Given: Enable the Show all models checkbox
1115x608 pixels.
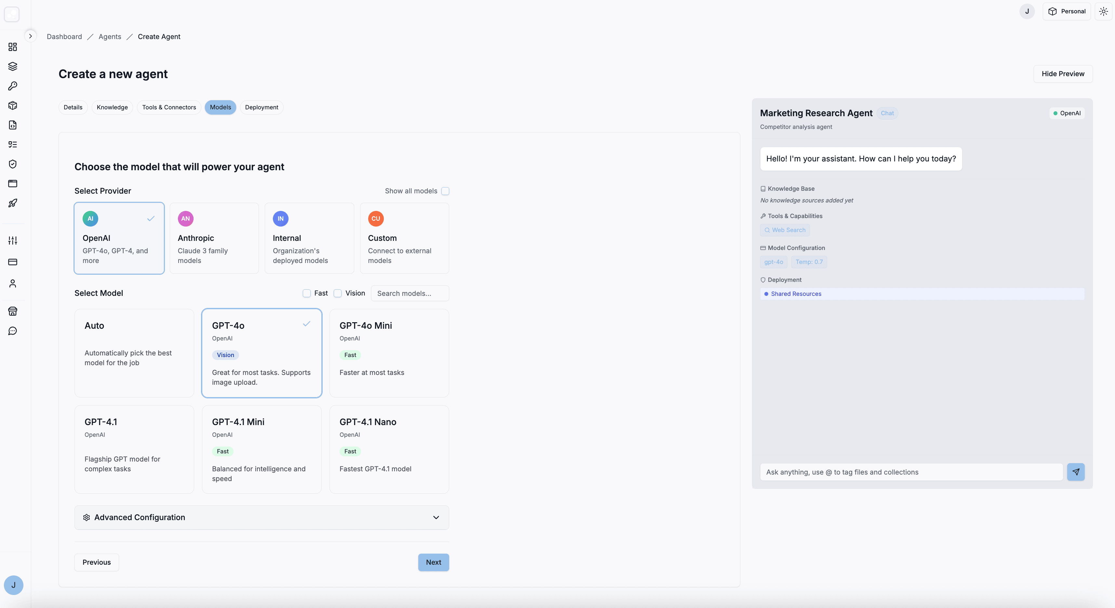Looking at the screenshot, I should coord(445,191).
